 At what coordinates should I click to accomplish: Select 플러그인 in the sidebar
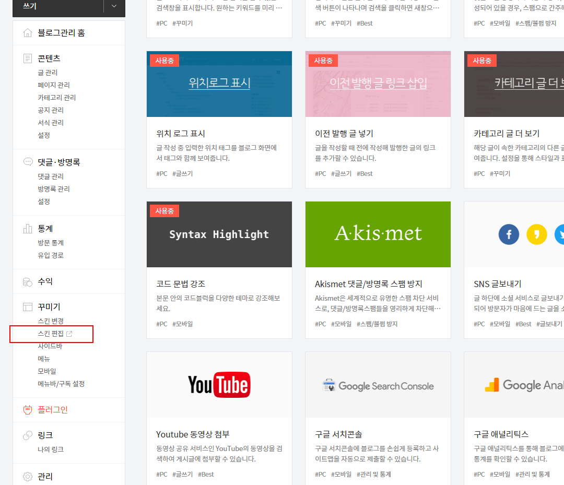click(53, 409)
